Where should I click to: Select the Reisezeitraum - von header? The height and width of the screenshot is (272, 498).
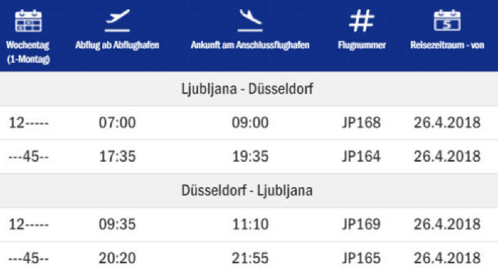[x=447, y=45]
